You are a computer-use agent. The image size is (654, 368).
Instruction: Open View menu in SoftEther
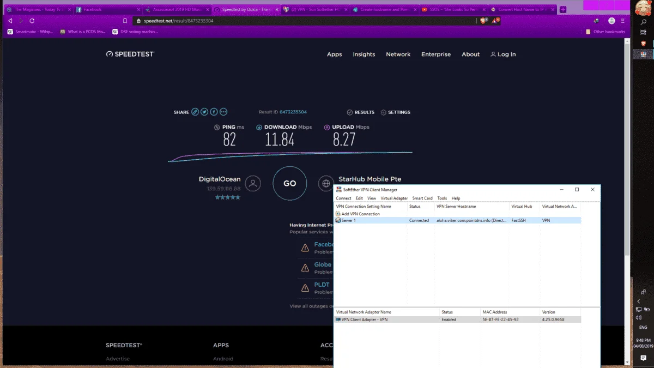(372, 198)
